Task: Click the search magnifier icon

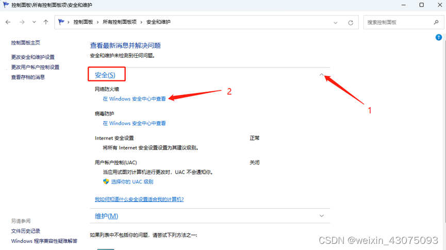Action: click(x=436, y=22)
